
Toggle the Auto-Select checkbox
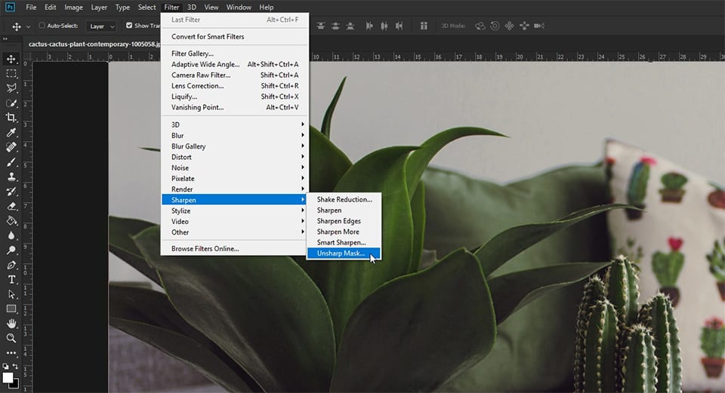point(42,26)
